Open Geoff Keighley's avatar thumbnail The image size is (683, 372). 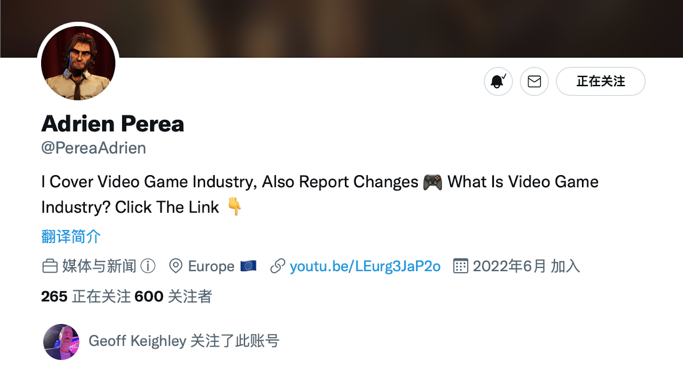coord(62,342)
